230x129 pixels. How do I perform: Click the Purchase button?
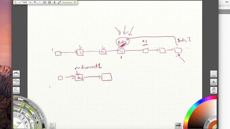click(x=67, y=3)
